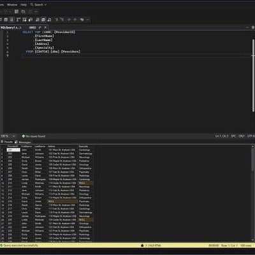Switch to the Results tab
This screenshot has height=255, width=255.
[x=7, y=142]
